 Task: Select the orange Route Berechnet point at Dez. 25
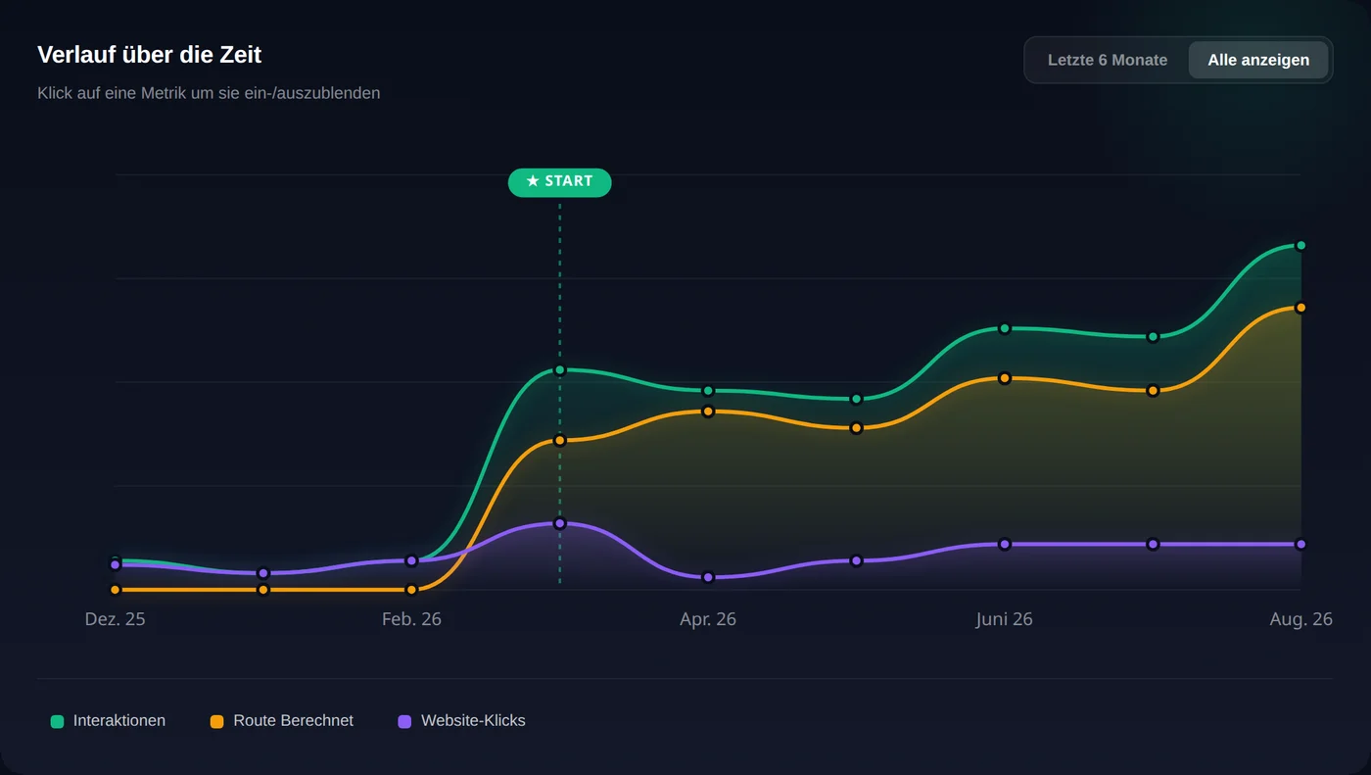[116, 590]
